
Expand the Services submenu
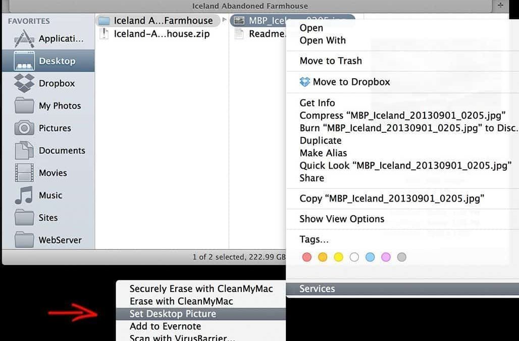click(x=317, y=289)
